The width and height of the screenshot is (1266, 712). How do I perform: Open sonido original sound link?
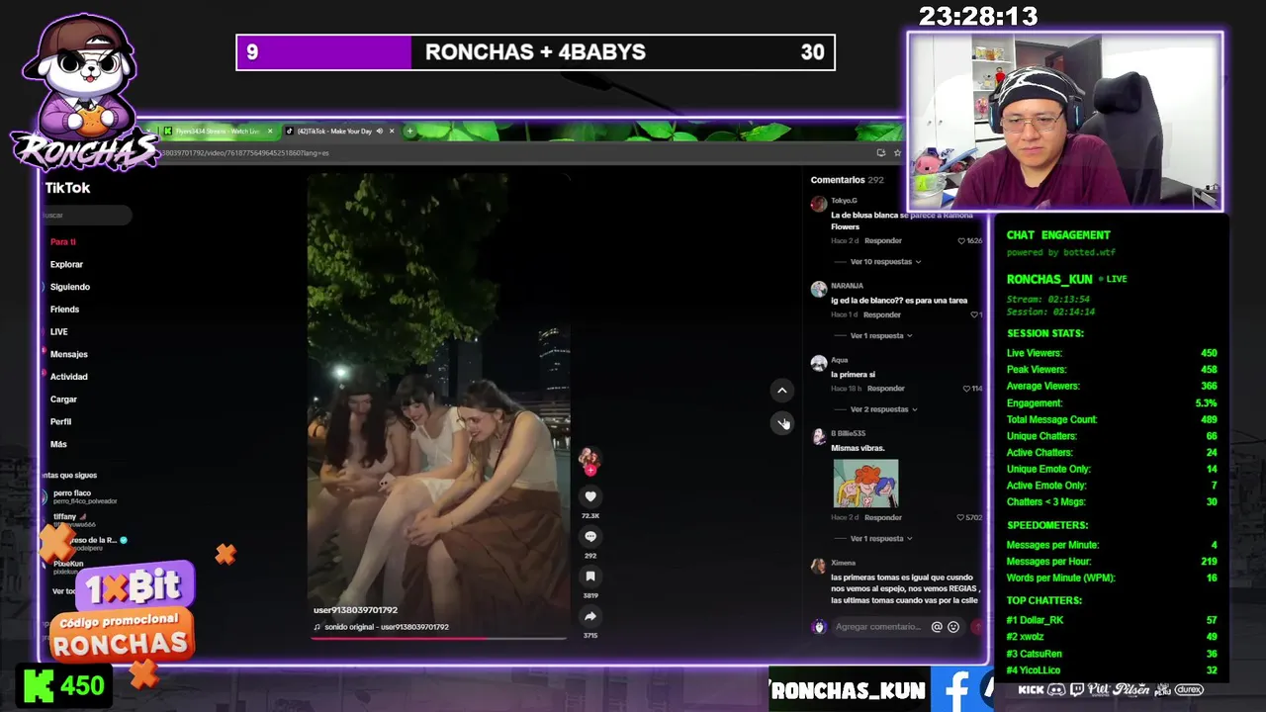[x=381, y=627]
